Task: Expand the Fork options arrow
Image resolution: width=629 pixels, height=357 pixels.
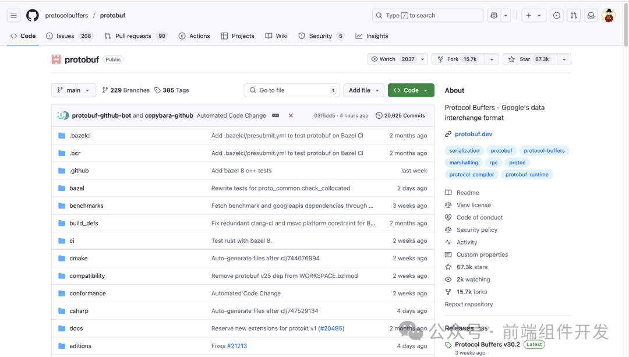Action: (492, 59)
